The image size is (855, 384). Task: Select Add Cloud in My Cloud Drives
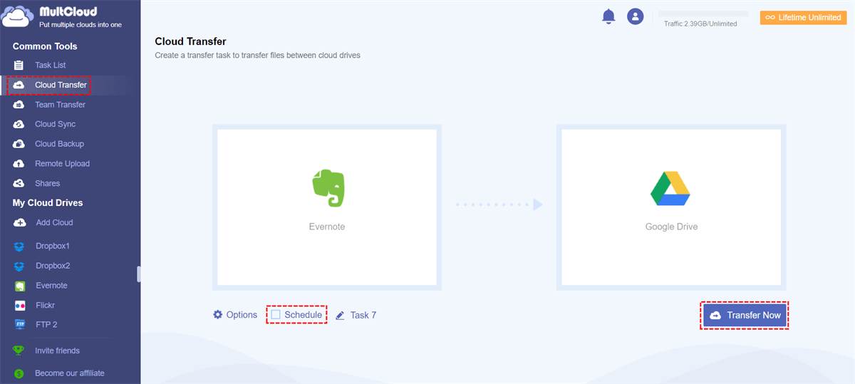click(x=54, y=222)
